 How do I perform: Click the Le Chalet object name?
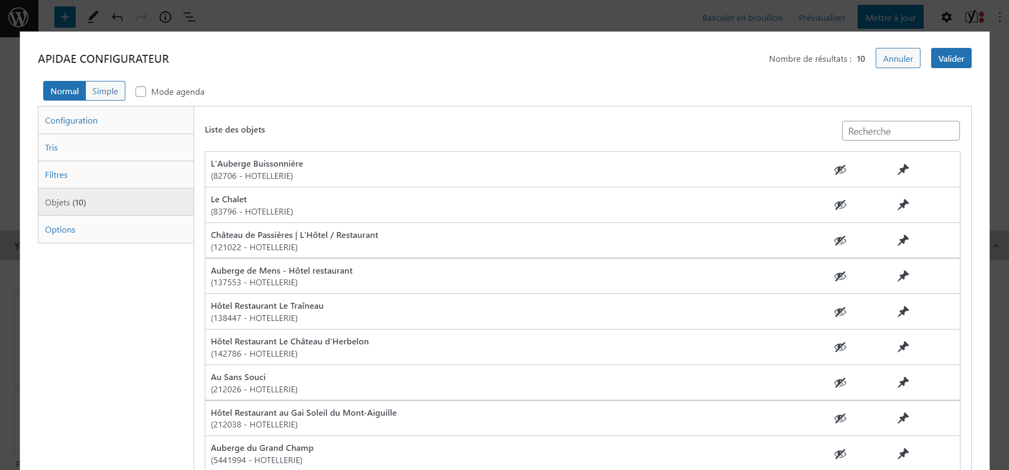click(229, 199)
